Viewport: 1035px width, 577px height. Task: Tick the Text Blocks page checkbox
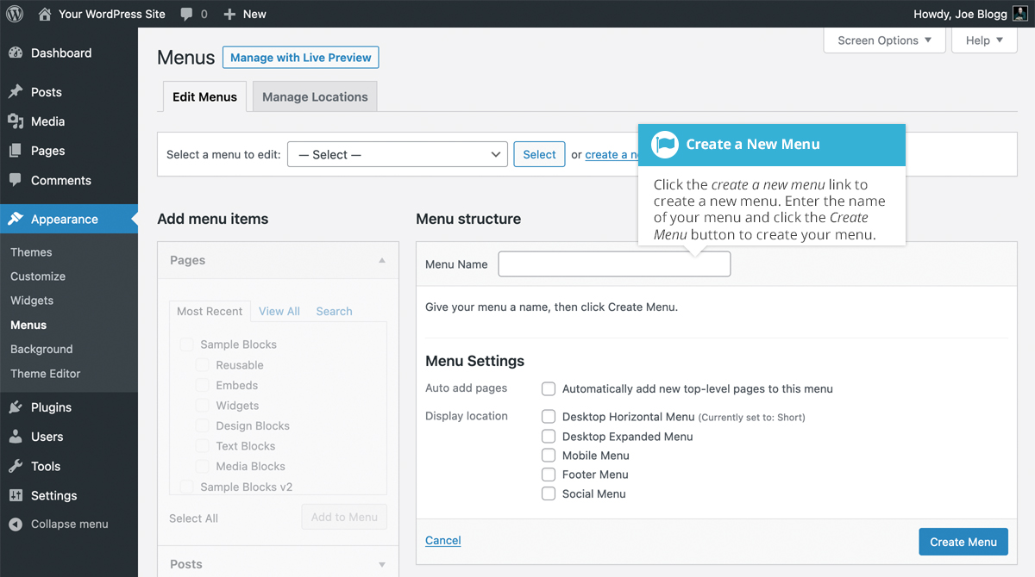pos(202,446)
